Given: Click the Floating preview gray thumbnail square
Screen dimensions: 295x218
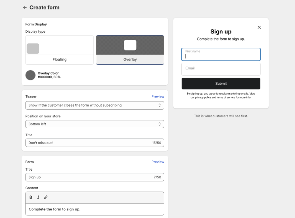Looking at the screenshot, I should tap(33, 48).
